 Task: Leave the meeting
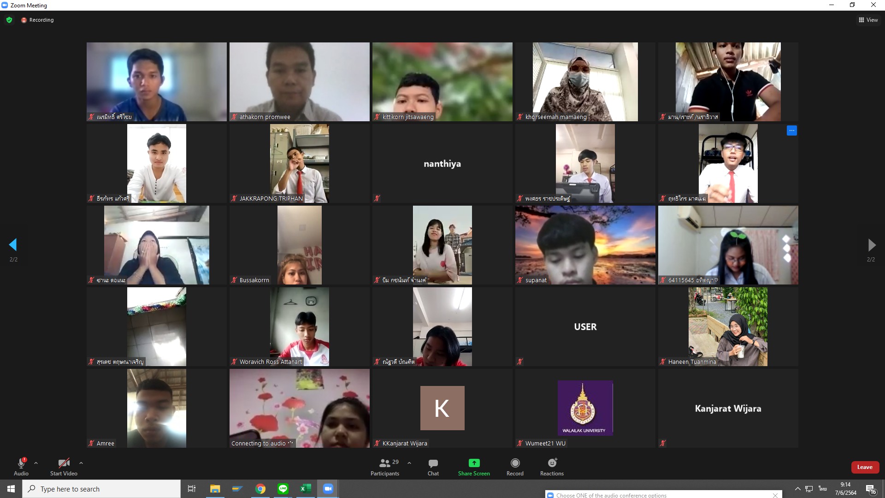click(864, 467)
